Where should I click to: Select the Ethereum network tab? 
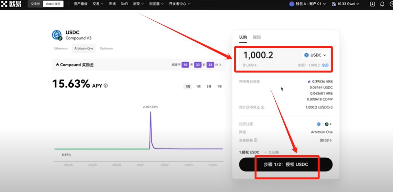point(61,49)
